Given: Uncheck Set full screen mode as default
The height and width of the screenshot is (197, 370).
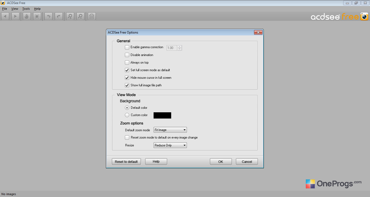Looking at the screenshot, I should (127, 70).
